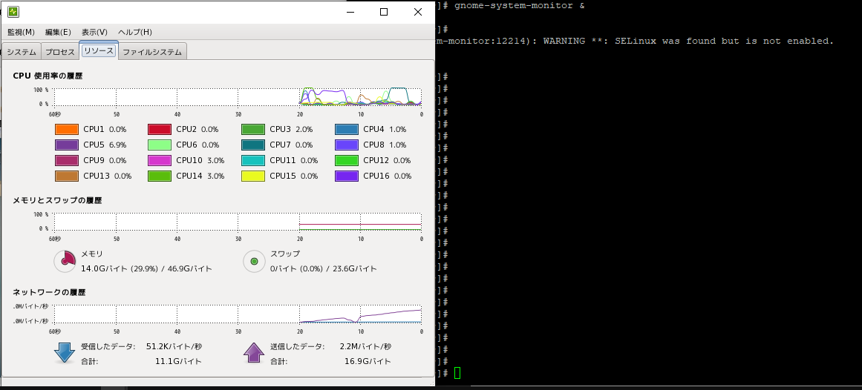Maximize the system monitor window

pyautogui.click(x=384, y=12)
